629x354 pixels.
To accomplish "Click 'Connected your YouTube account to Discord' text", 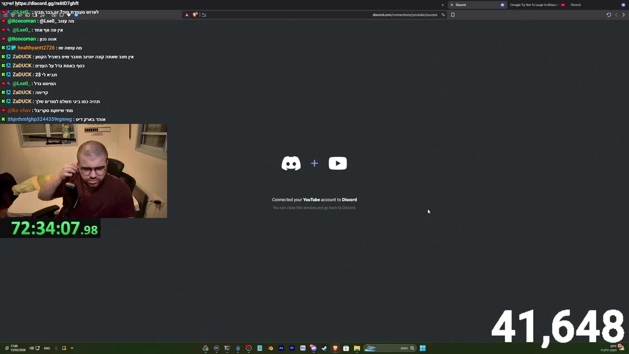I will pos(314,200).
